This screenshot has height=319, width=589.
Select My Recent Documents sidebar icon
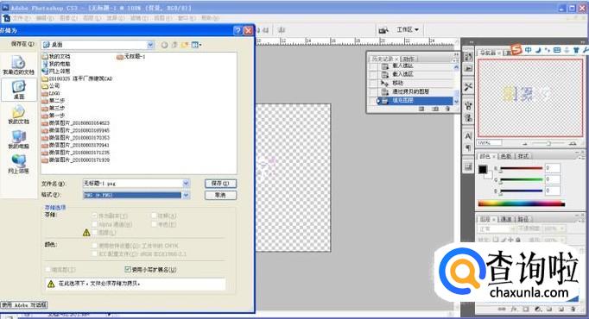click(x=18, y=65)
